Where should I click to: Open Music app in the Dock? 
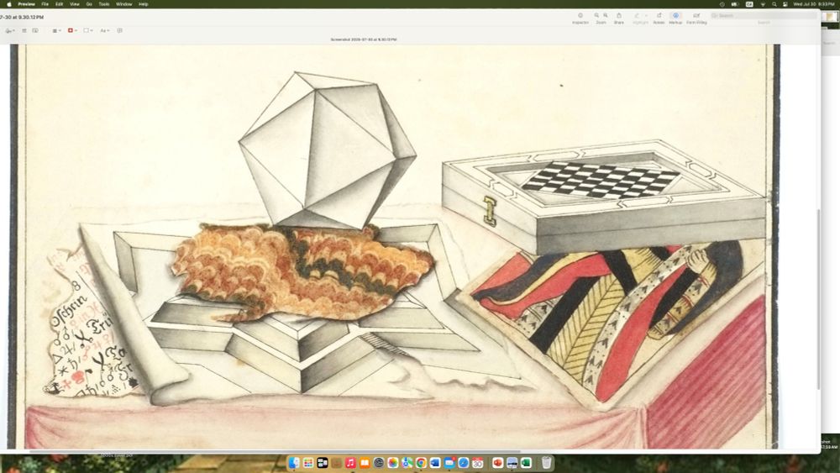pos(350,462)
